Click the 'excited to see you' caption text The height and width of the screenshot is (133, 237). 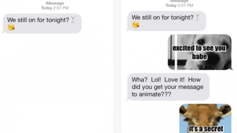click(199, 48)
